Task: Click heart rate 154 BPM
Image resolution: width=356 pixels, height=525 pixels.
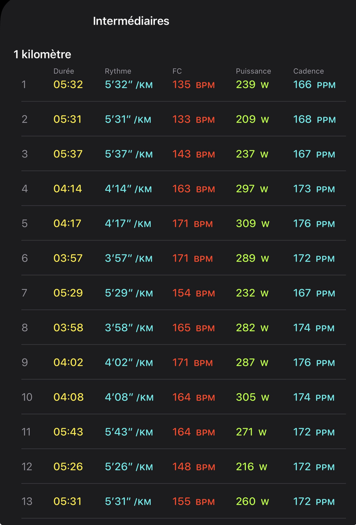Action: pyautogui.click(x=194, y=293)
